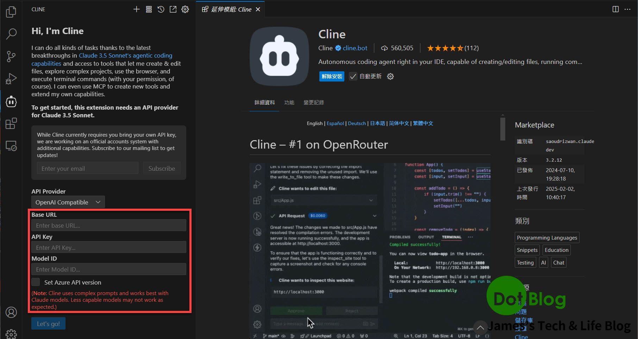Open Cline task history icon
The image size is (638, 339).
(161, 9)
